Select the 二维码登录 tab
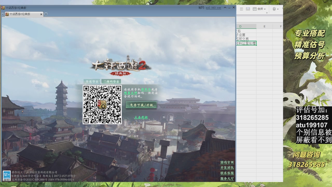This screenshot has height=187, width=332. [111, 82]
